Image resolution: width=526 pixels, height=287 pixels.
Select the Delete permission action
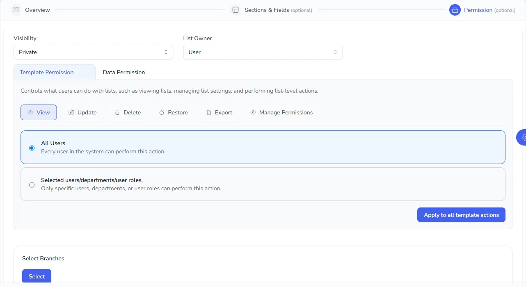(128, 112)
